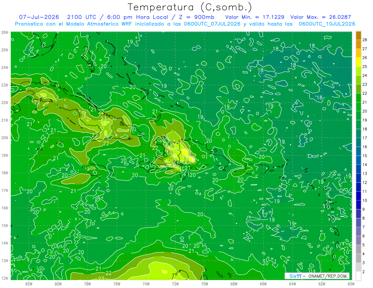373x288 pixels.
Task: Click the latitude axis label "12N"
Action: (x=4, y=278)
